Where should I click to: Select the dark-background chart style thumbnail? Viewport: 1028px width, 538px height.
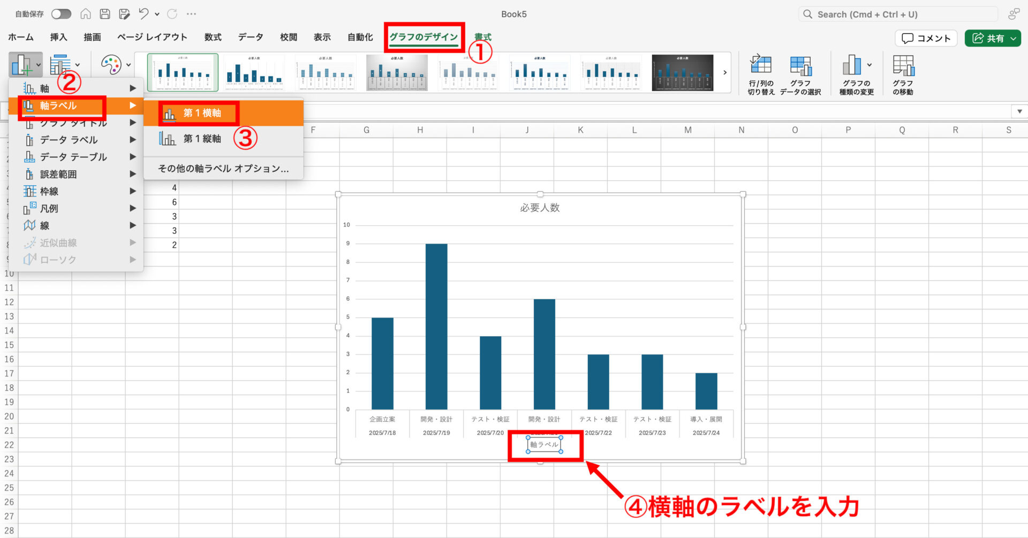click(682, 72)
